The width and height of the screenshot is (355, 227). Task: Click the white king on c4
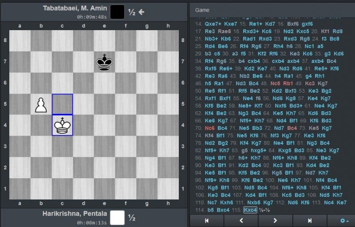click(x=62, y=125)
